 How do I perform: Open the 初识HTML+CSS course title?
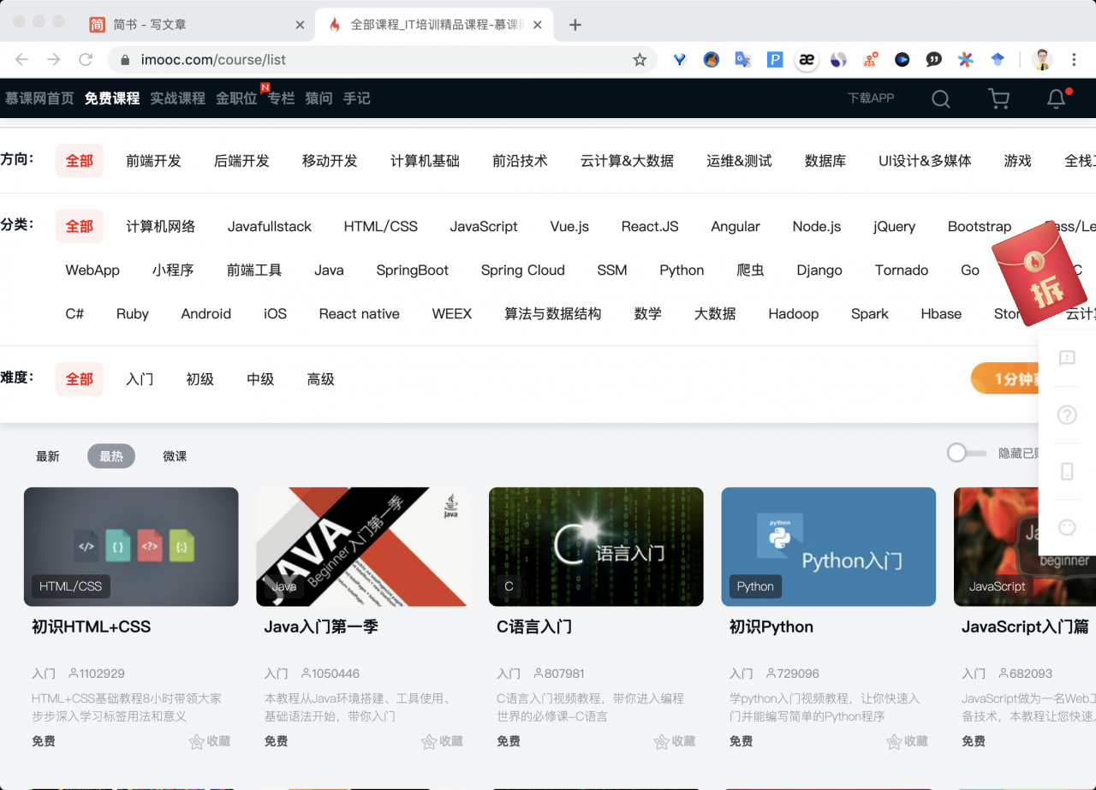coord(91,627)
